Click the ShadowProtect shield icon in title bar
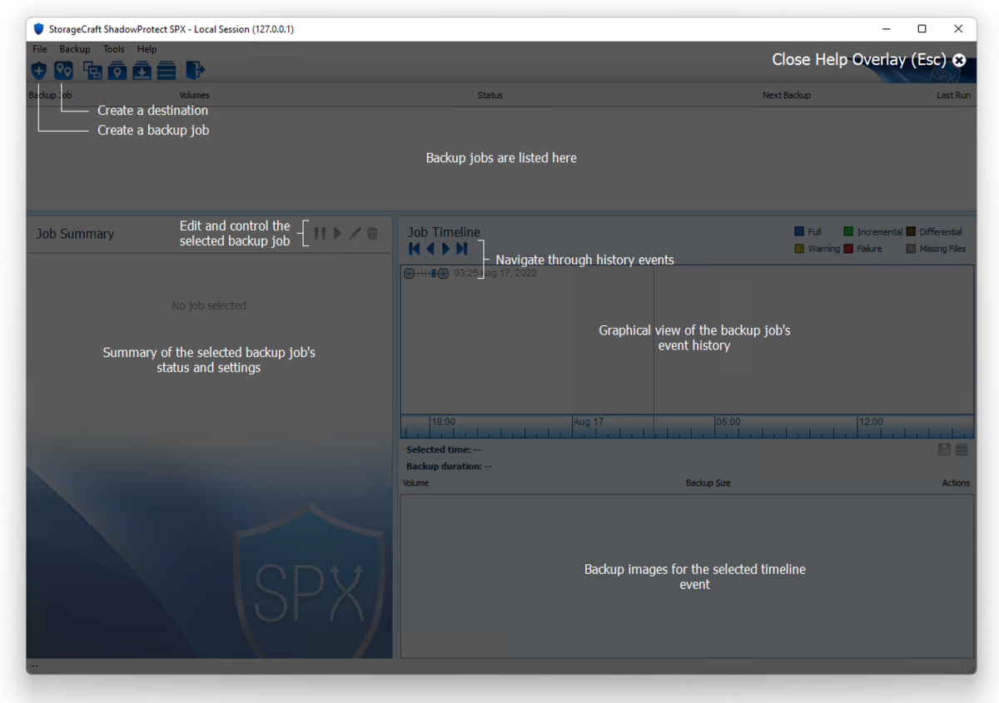999x703 pixels. click(x=38, y=29)
